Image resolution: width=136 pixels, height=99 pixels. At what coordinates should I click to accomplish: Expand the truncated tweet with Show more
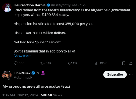click(23, 56)
